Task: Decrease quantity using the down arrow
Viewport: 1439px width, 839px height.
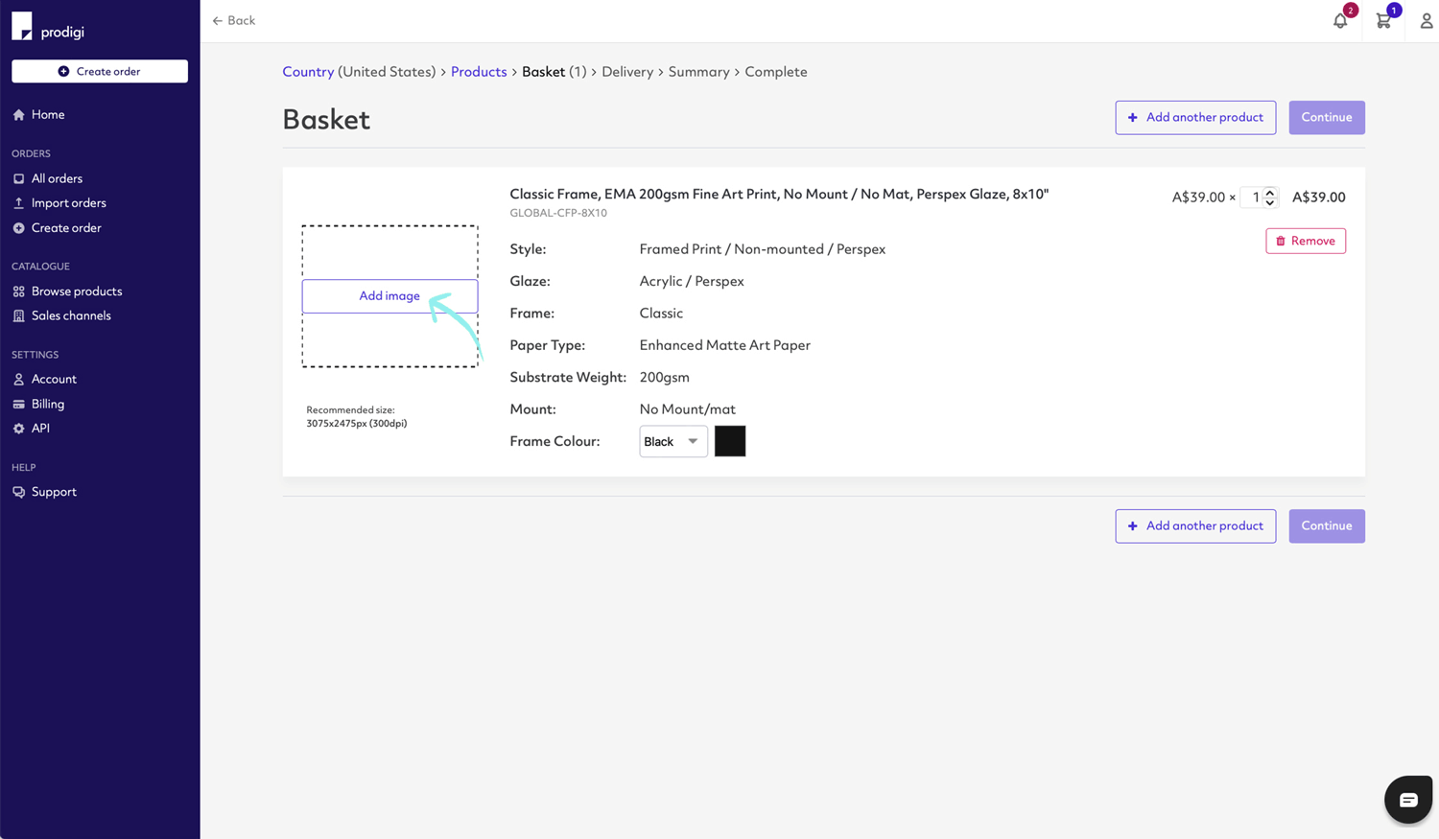Action: (x=1270, y=202)
